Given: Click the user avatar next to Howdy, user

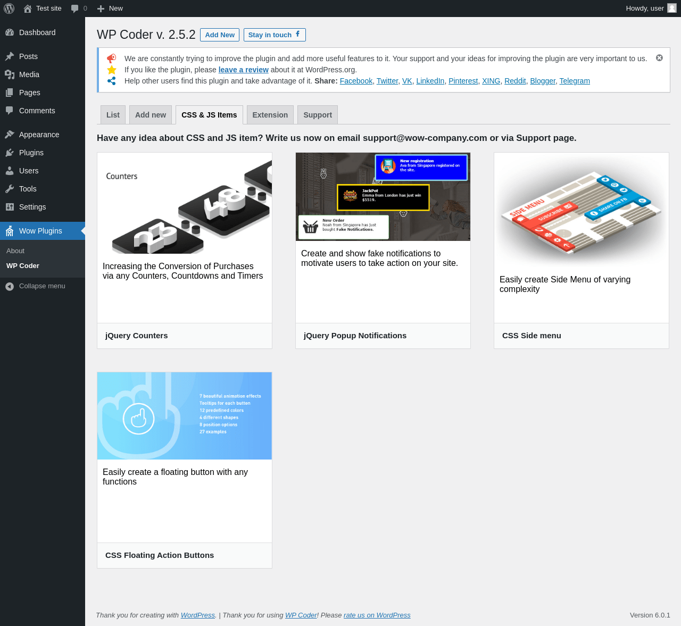Looking at the screenshot, I should pyautogui.click(x=672, y=8).
